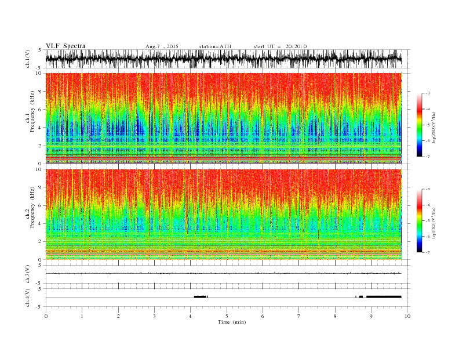This screenshot has width=459, height=355.
Task: Click the 'station=ATH' label
Action: [215, 46]
